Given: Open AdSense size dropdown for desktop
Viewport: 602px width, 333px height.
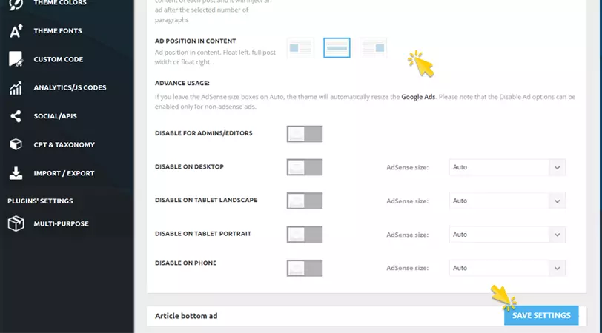Looking at the screenshot, I should (507, 167).
